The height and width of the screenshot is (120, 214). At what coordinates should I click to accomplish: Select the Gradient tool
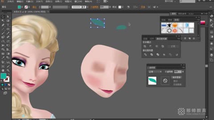click(8, 54)
